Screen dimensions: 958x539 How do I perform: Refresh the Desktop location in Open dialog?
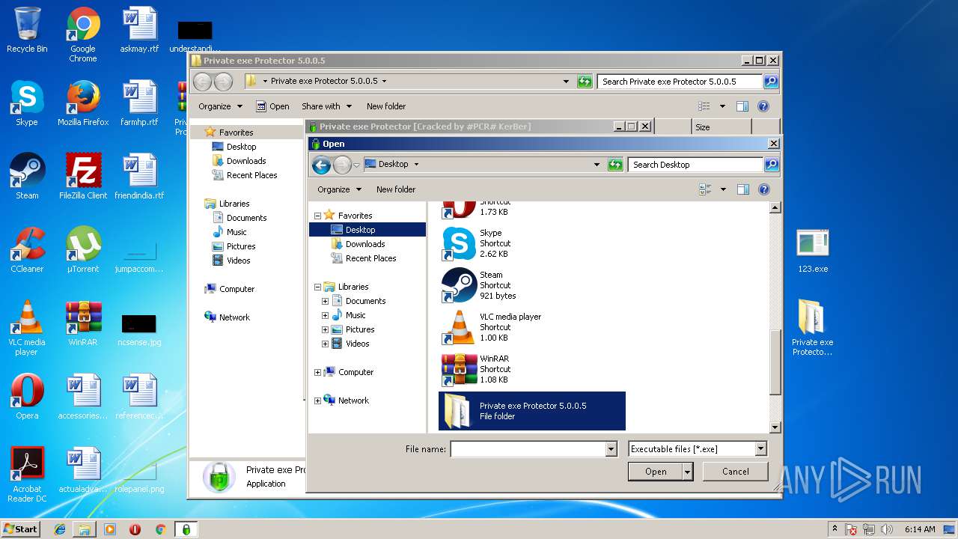coord(615,165)
